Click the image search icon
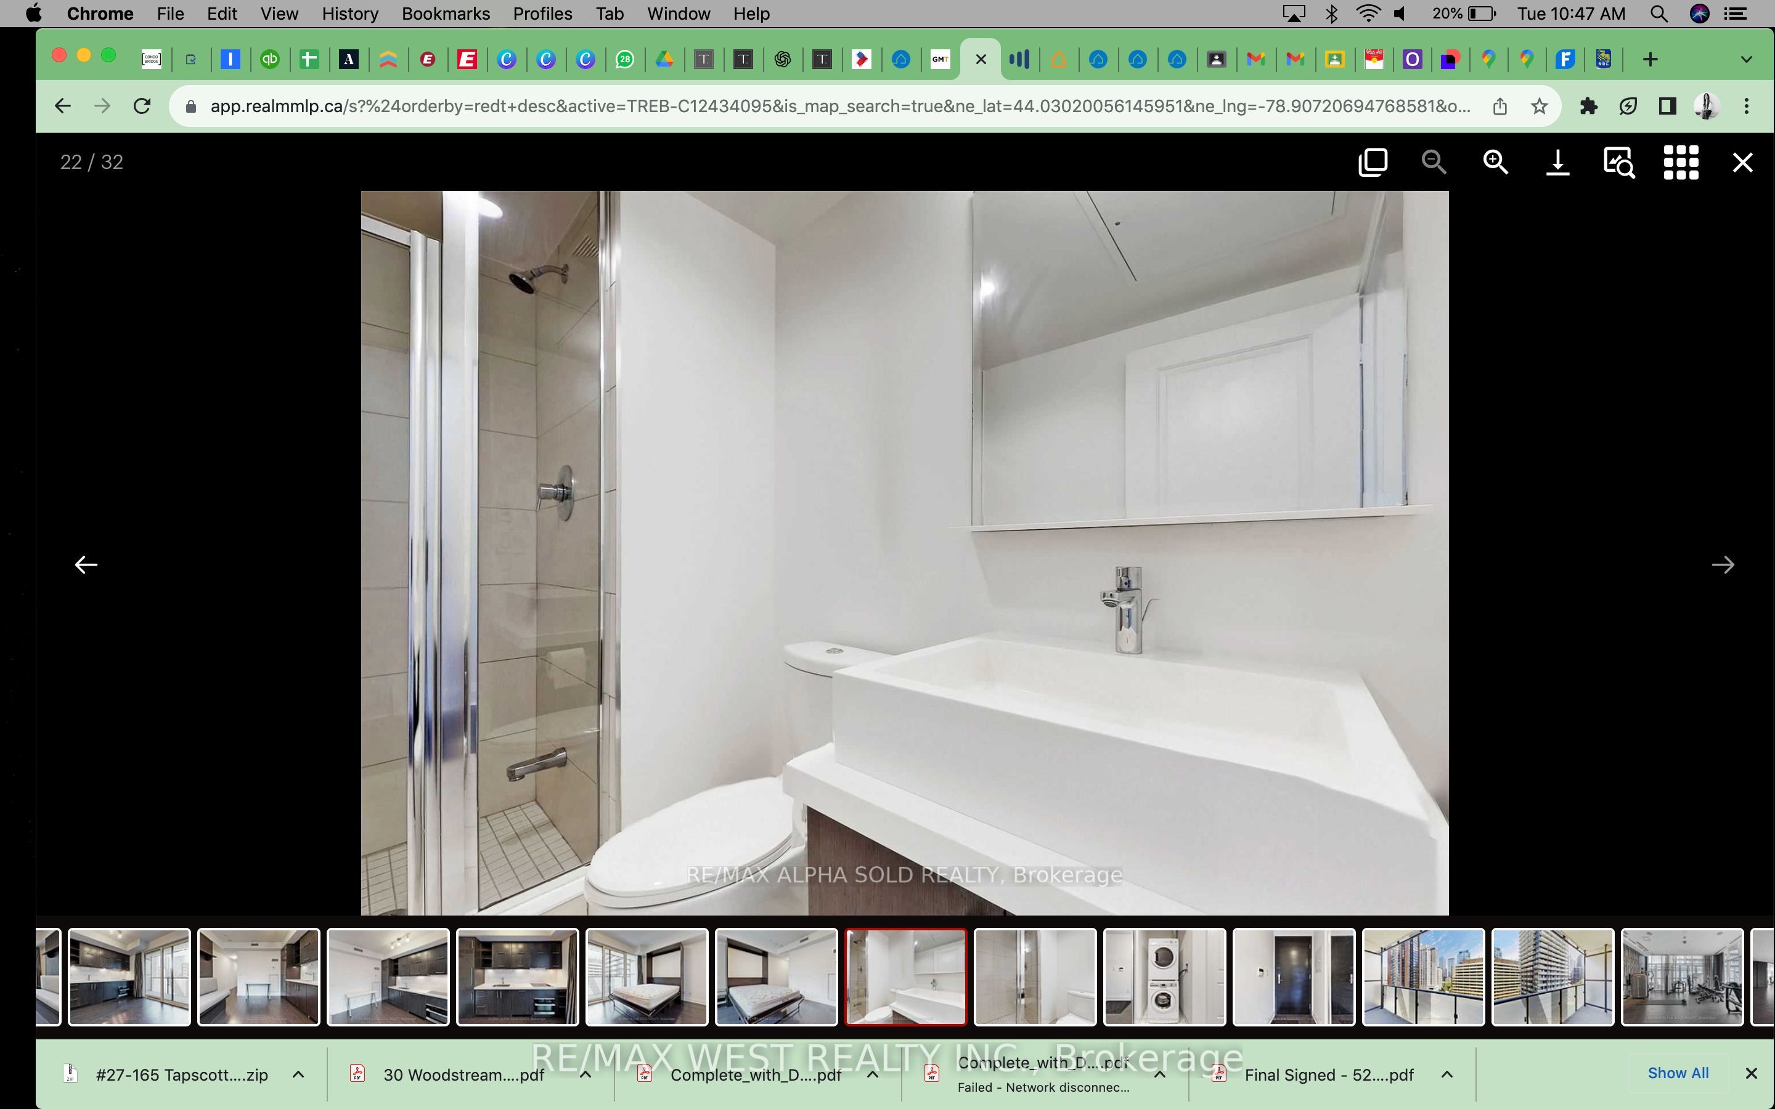The width and height of the screenshot is (1775, 1109). [x=1619, y=162]
